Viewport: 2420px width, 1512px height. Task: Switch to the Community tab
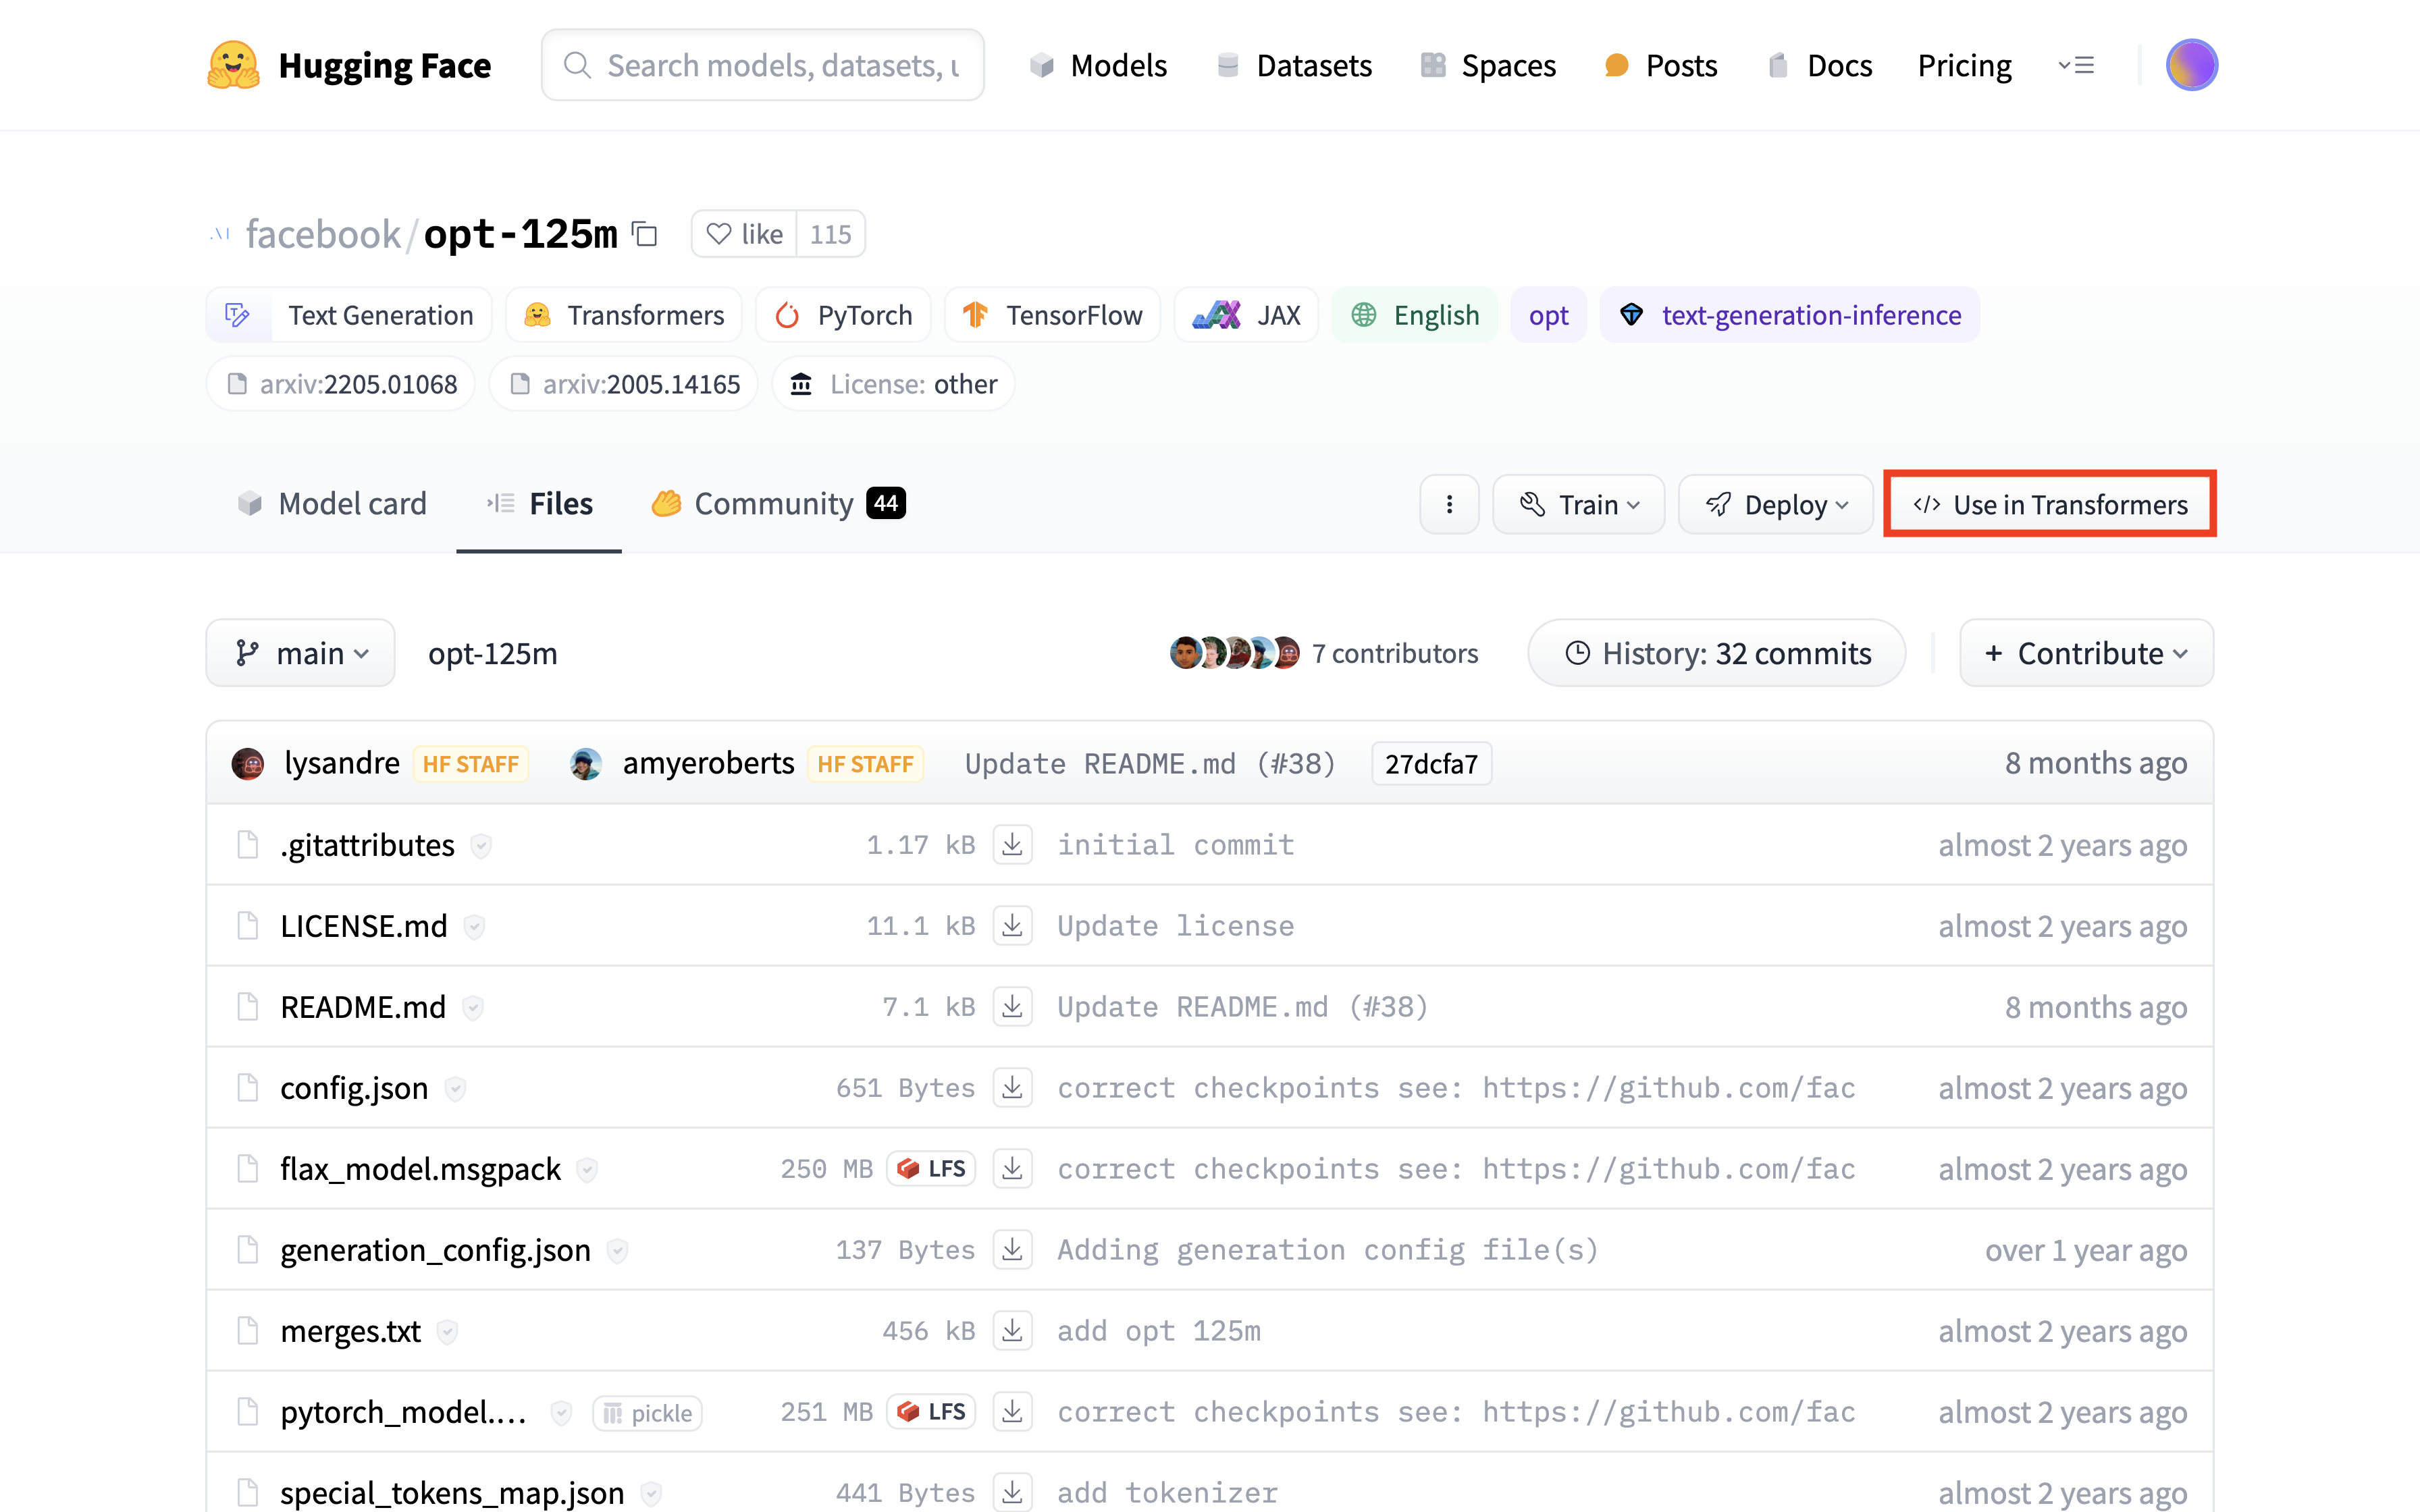(778, 503)
